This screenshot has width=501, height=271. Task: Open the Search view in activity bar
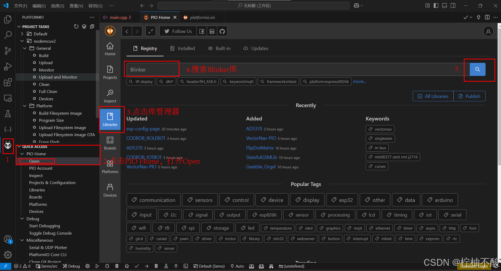(8, 35)
